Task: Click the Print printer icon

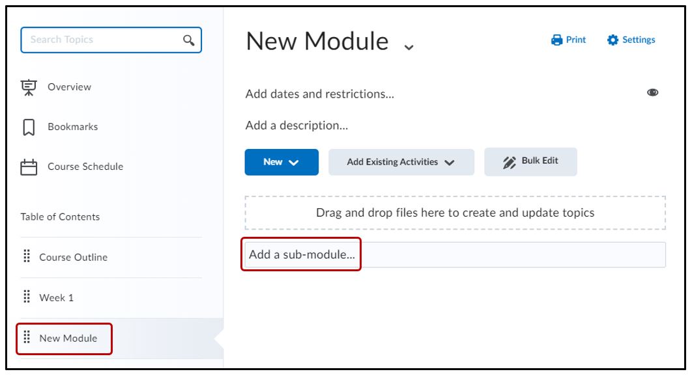Action: (556, 40)
